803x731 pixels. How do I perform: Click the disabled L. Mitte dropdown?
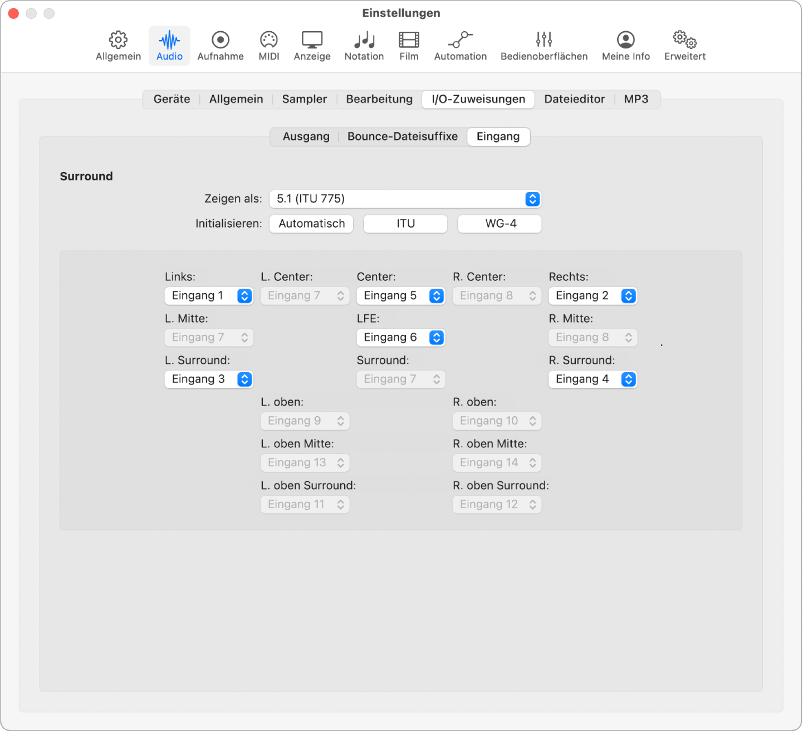(x=209, y=337)
